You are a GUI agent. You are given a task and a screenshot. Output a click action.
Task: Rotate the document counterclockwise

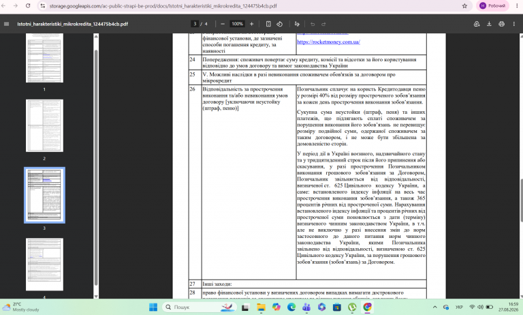[279, 24]
